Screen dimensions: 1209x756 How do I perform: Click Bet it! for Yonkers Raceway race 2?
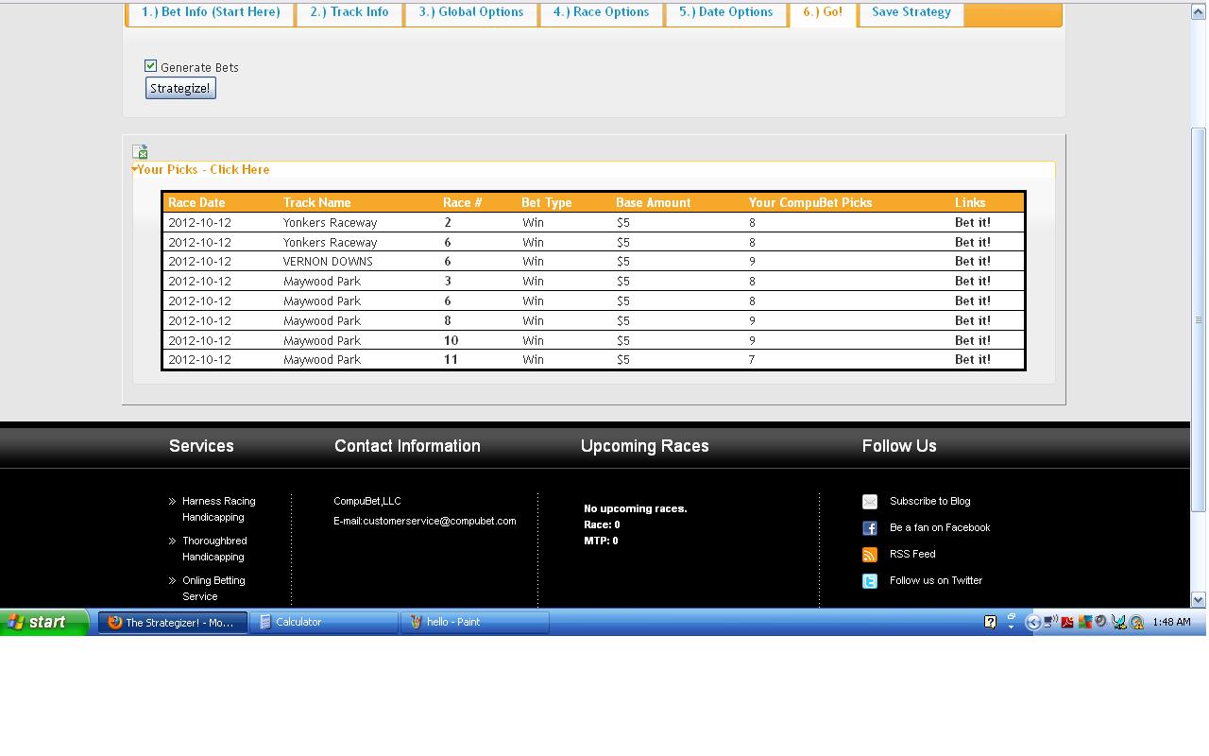click(x=972, y=223)
